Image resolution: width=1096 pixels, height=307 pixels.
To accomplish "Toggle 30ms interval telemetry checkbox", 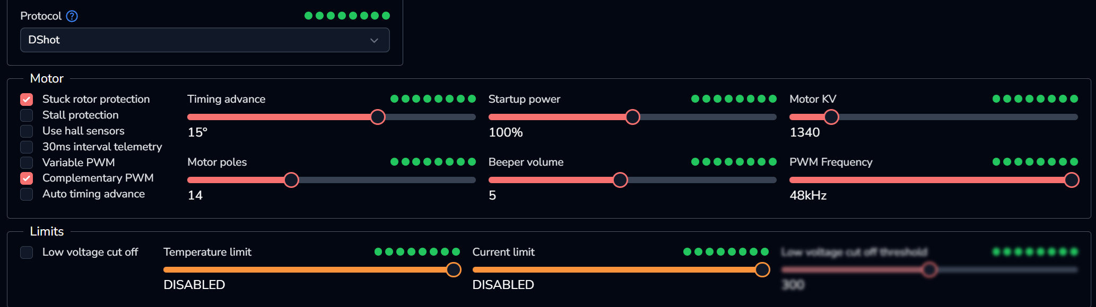I will click(x=27, y=147).
